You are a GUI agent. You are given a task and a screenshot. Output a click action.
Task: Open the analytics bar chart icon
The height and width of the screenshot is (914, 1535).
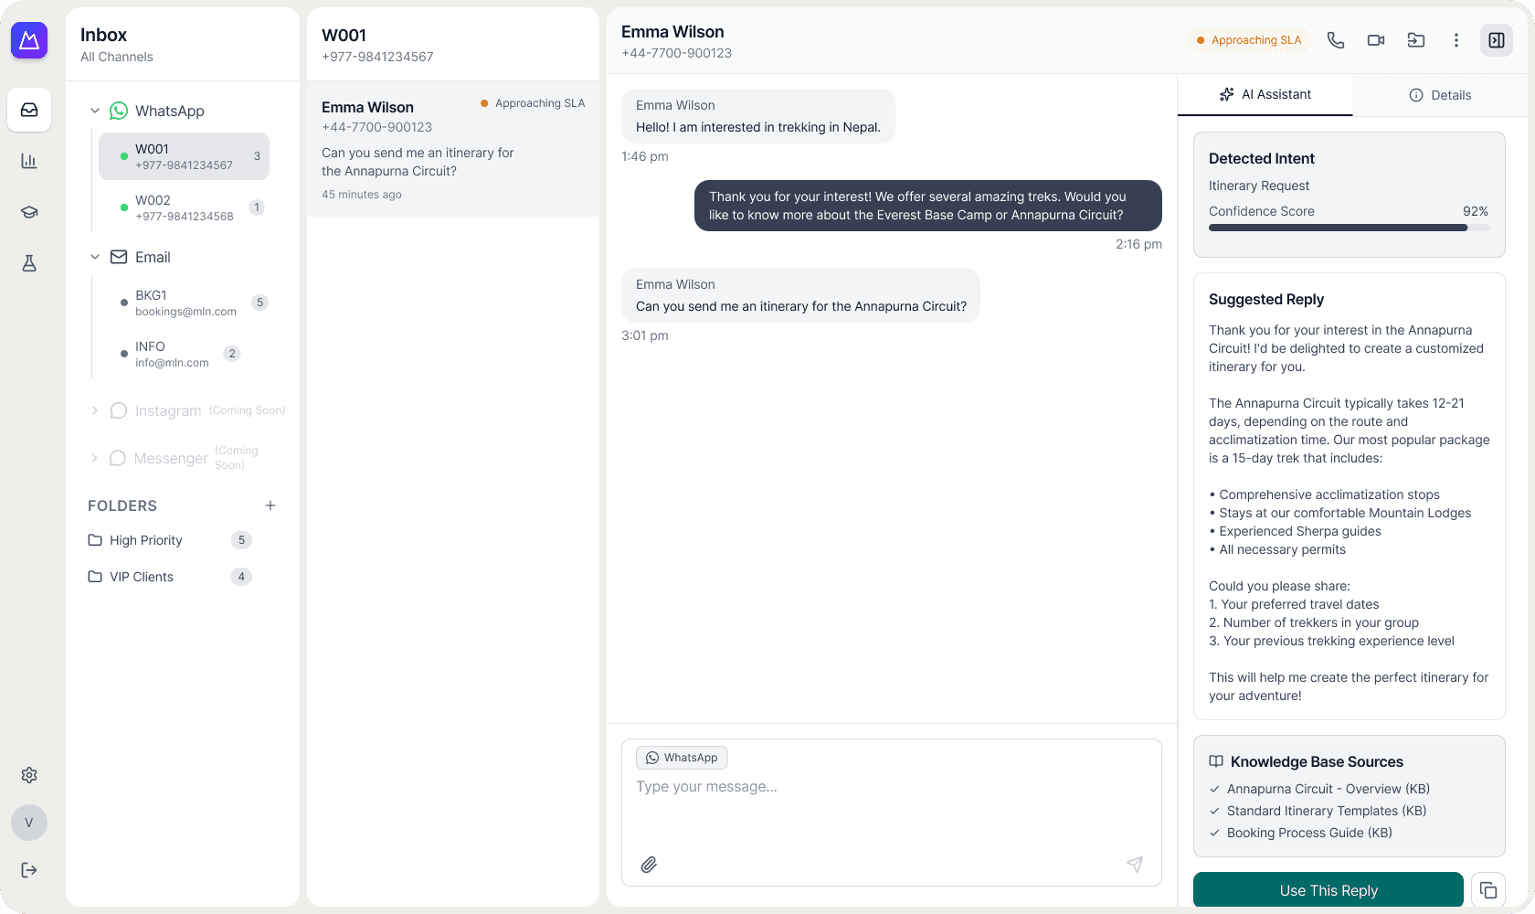[29, 161]
